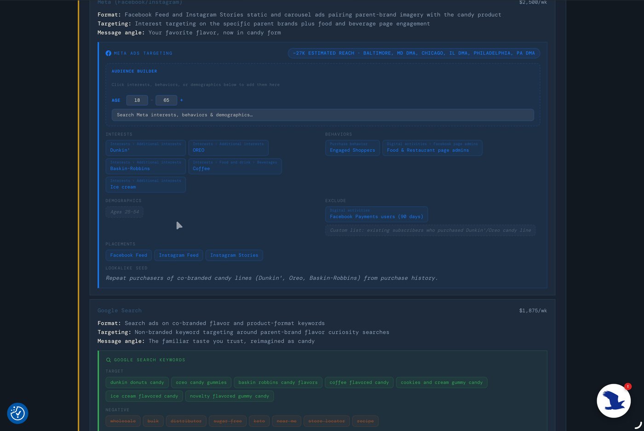Click the $1,875/wk budget figure
Screen dimensions: 644x431
pyautogui.click(x=533, y=311)
